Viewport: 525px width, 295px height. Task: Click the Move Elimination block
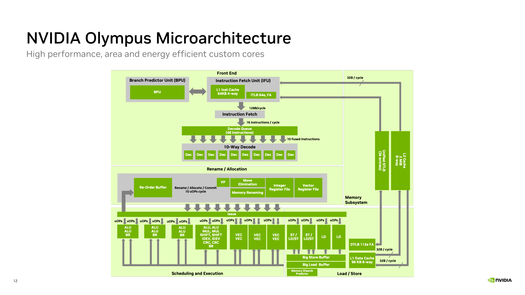248,183
